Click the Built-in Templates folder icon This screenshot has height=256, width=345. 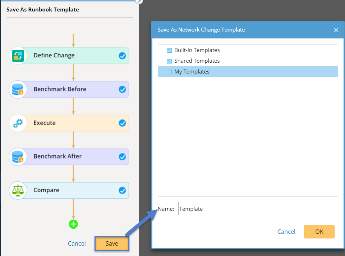point(169,50)
